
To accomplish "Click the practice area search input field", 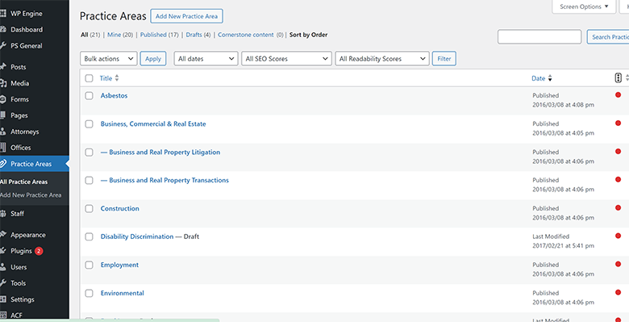I will (x=539, y=37).
